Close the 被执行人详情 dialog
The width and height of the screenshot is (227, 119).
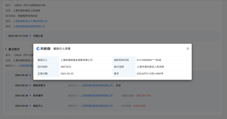tap(188, 49)
